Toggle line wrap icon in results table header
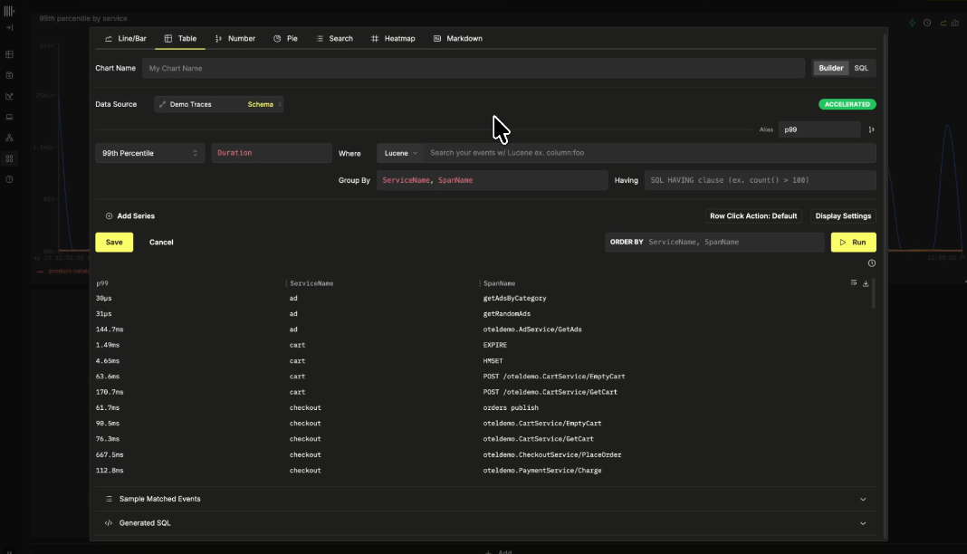967x554 pixels. tap(854, 282)
